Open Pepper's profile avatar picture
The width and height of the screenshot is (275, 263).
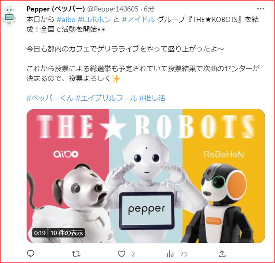tap(9, 16)
